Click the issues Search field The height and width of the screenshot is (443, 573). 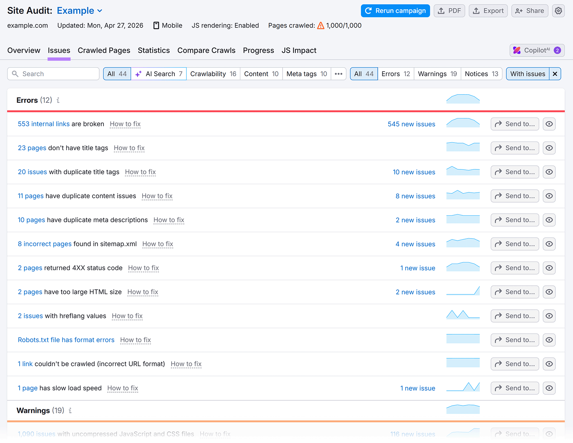tap(53, 74)
